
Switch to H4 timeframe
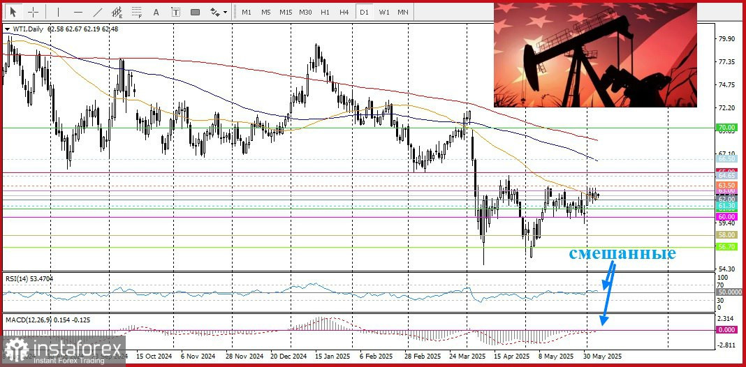point(344,12)
